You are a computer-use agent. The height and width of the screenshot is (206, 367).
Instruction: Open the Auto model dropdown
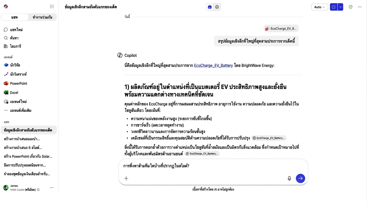319,7
